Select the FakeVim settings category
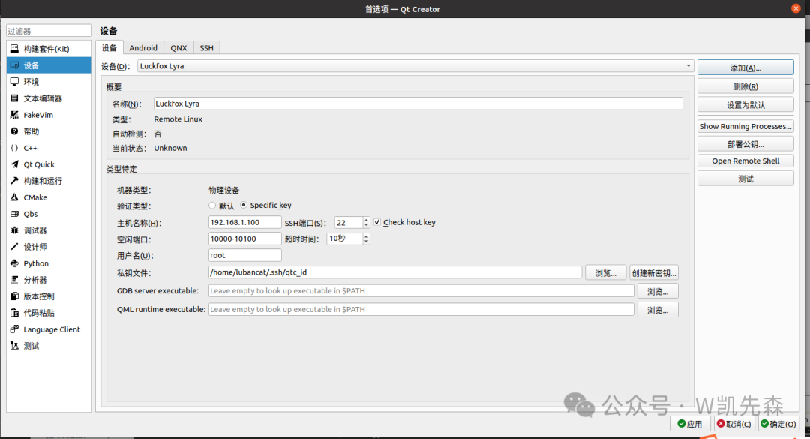The width and height of the screenshot is (810, 439). [x=37, y=115]
